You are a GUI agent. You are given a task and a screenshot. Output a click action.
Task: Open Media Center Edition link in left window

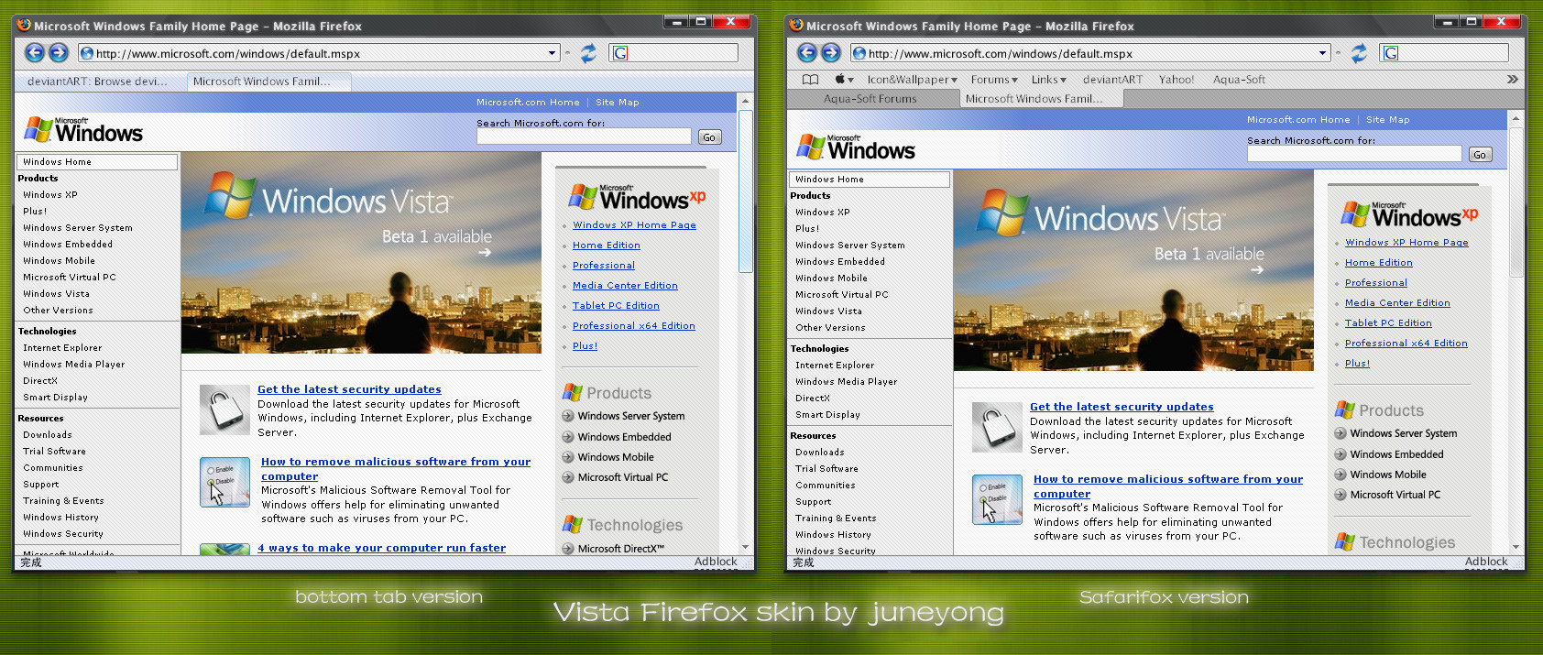[625, 286]
